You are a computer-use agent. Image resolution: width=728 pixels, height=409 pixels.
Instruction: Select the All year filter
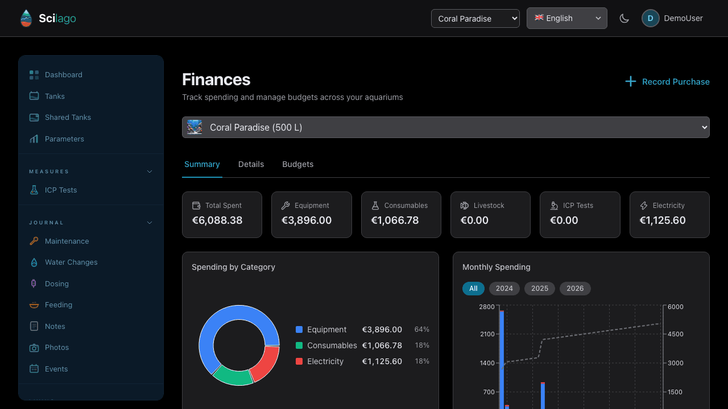(x=473, y=289)
